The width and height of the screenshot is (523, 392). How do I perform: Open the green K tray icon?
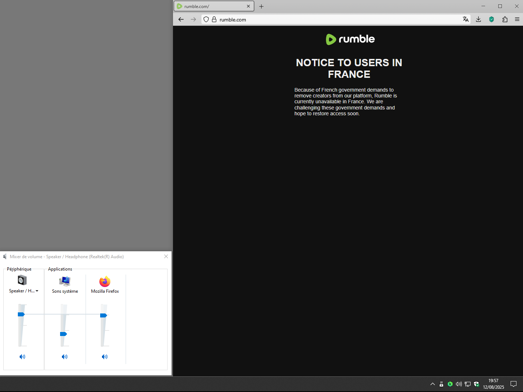click(x=450, y=384)
